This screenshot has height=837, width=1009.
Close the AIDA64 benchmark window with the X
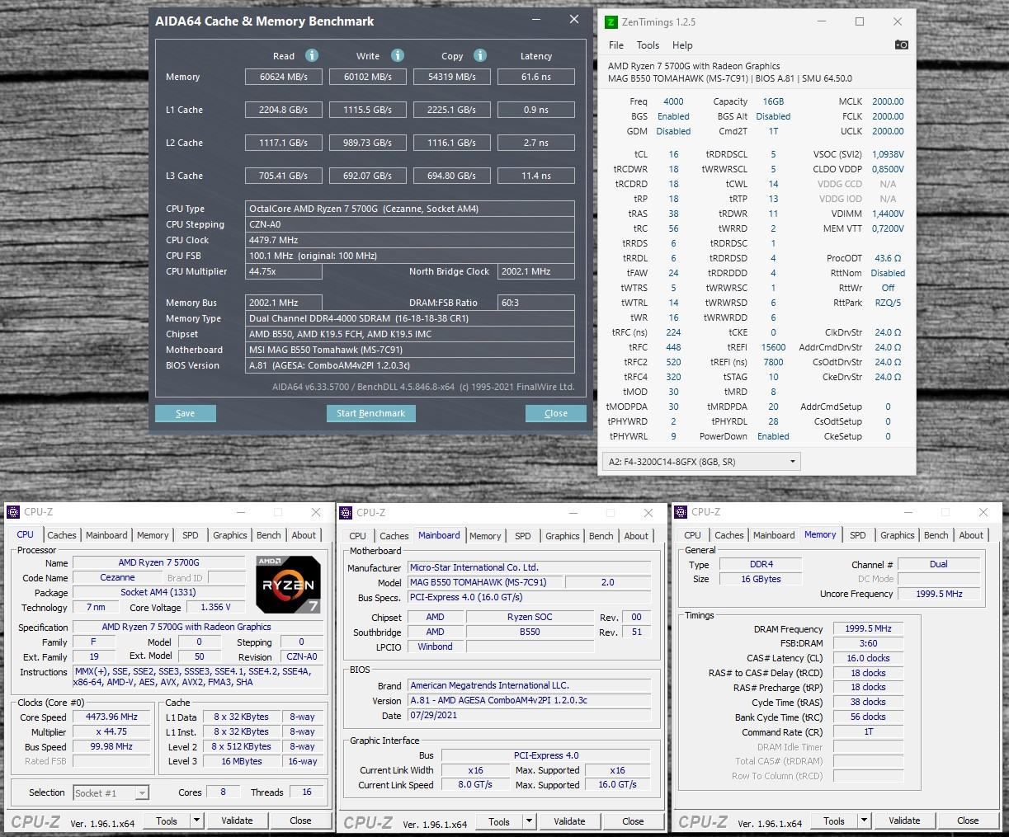coord(574,20)
